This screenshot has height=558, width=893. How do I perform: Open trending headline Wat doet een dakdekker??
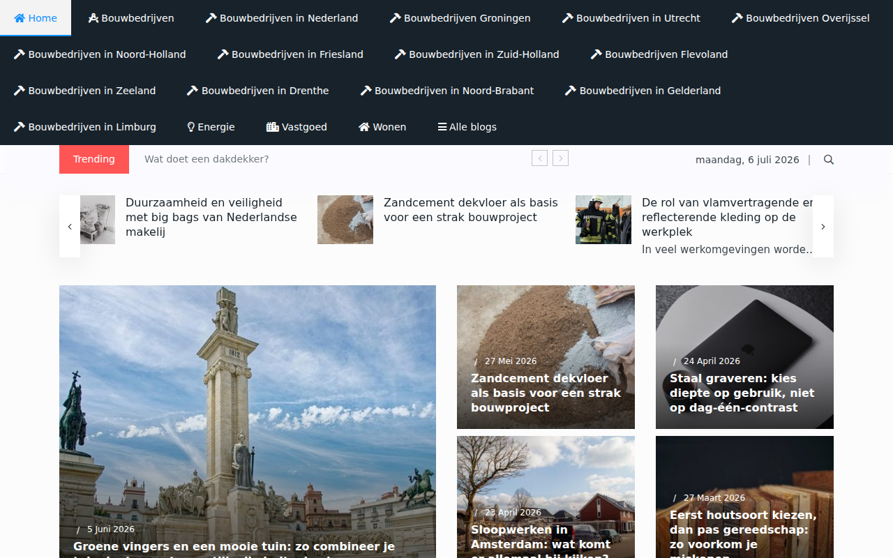[x=207, y=159]
